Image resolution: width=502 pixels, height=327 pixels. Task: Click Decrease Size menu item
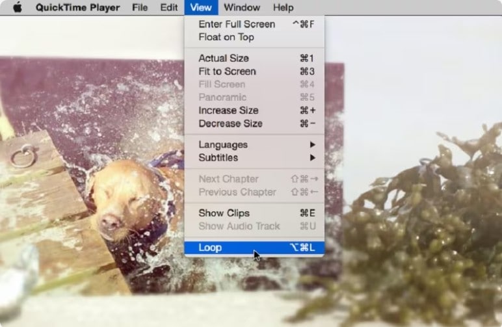click(x=254, y=124)
